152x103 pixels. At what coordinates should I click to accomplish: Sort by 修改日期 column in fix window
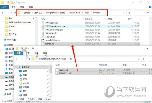(103, 65)
